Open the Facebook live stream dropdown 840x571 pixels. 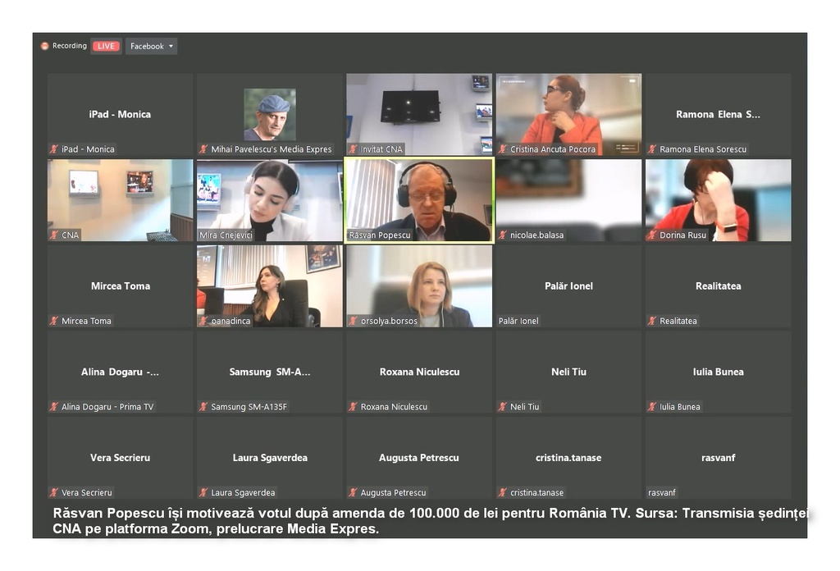[152, 46]
